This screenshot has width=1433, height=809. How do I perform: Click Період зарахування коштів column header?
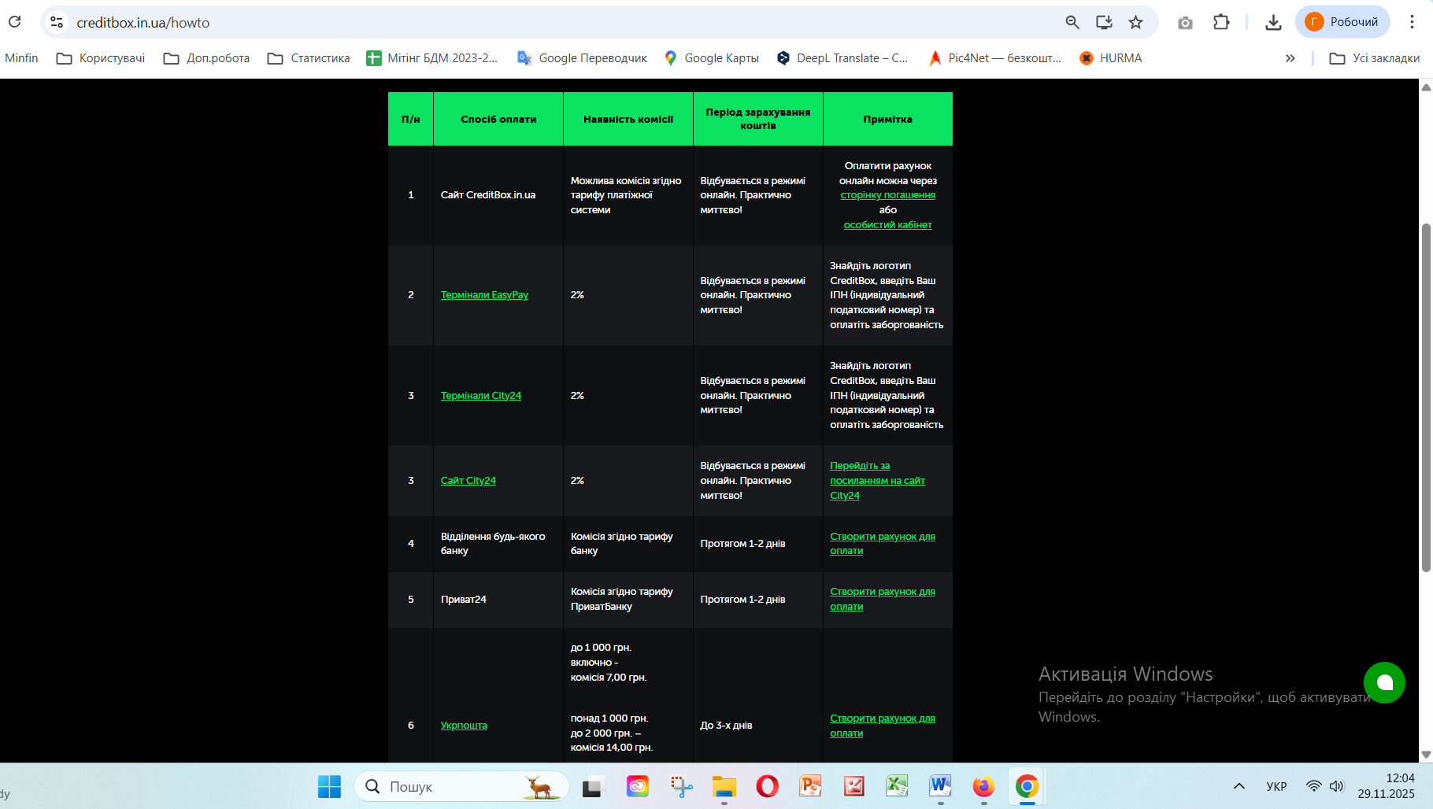click(x=758, y=119)
